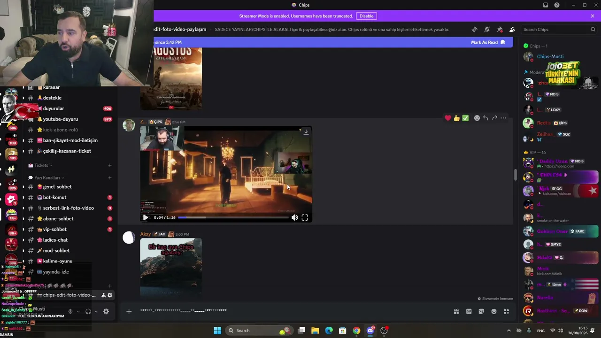Image resolution: width=601 pixels, height=338 pixels.
Task: Collapse the Tickets category
Action: click(x=41, y=165)
